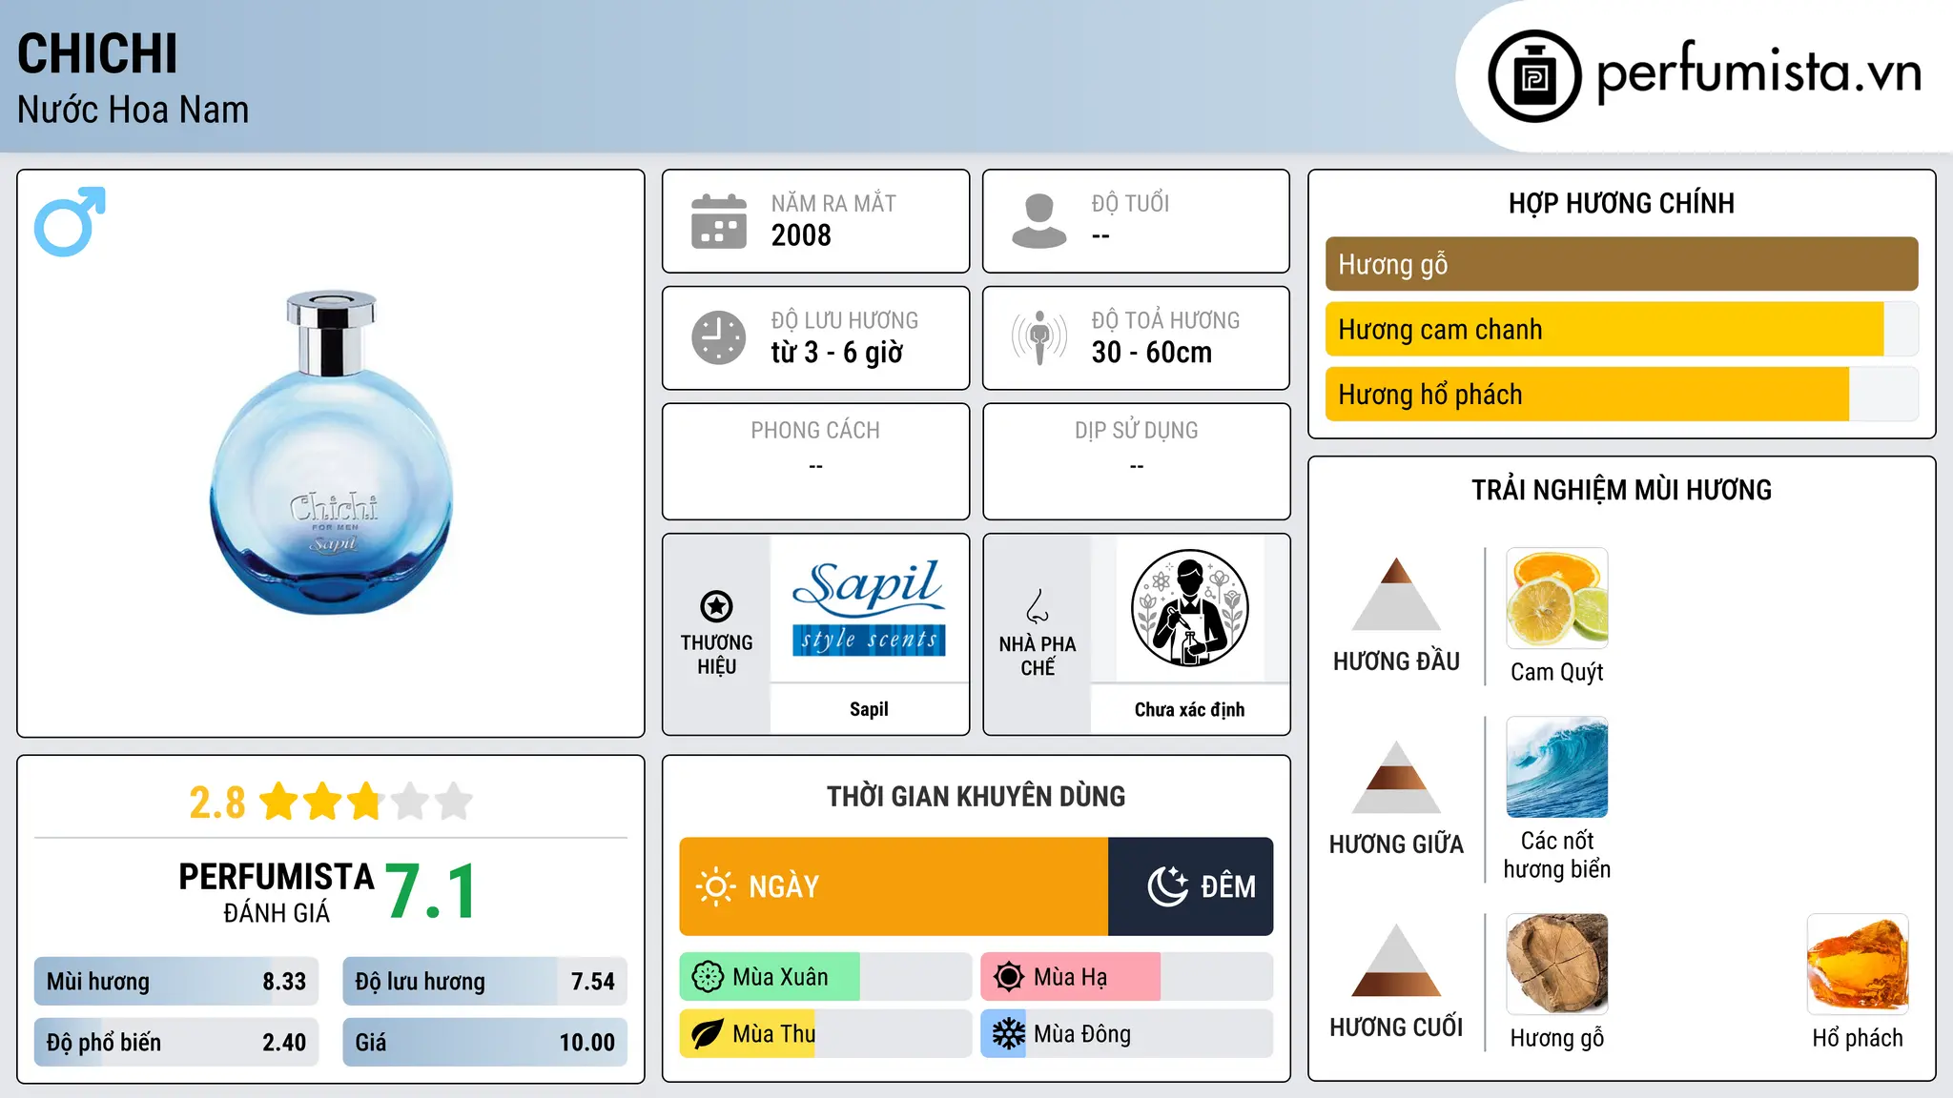Click the Giá 10.00 score bar

pos(485,1043)
